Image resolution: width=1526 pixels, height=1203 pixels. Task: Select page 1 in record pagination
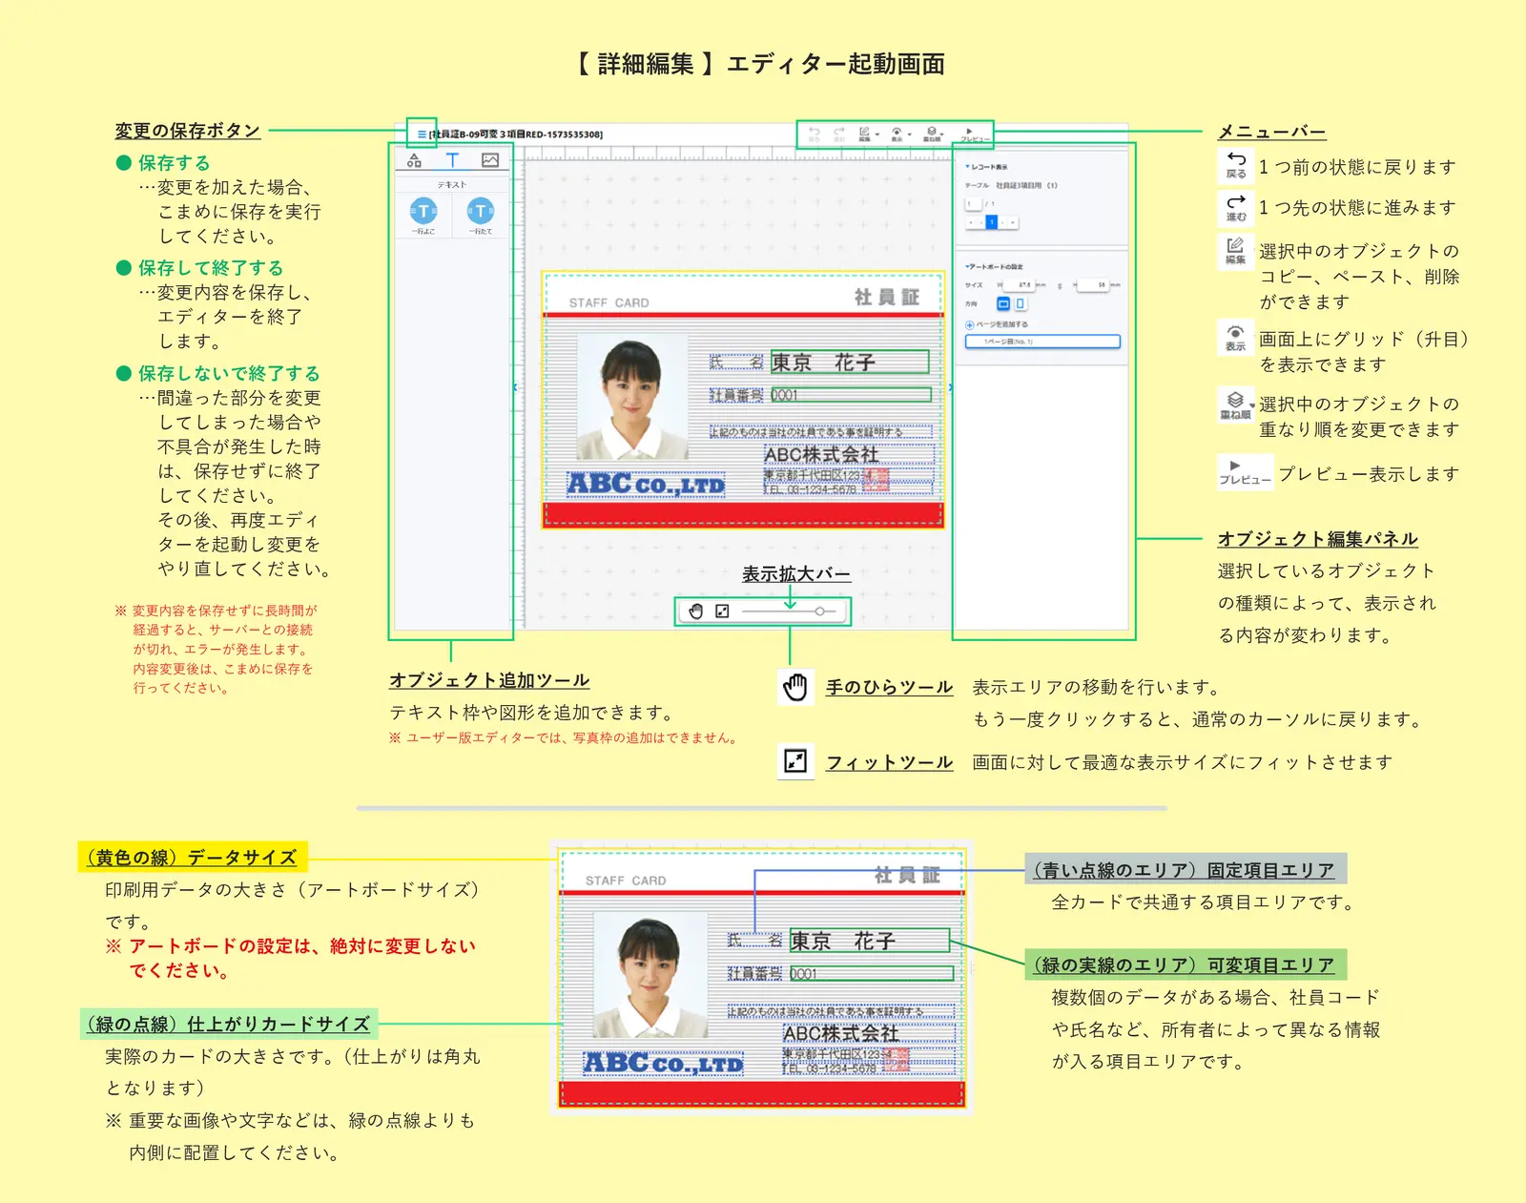coord(992,222)
